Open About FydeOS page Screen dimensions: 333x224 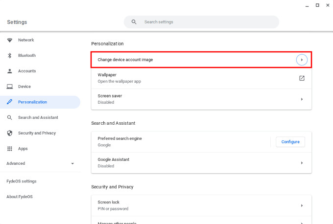[x=20, y=197]
